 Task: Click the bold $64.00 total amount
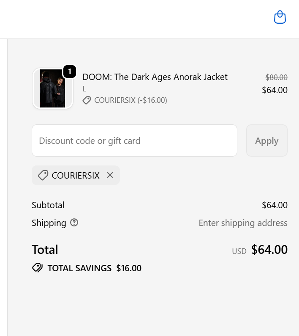coord(269,250)
